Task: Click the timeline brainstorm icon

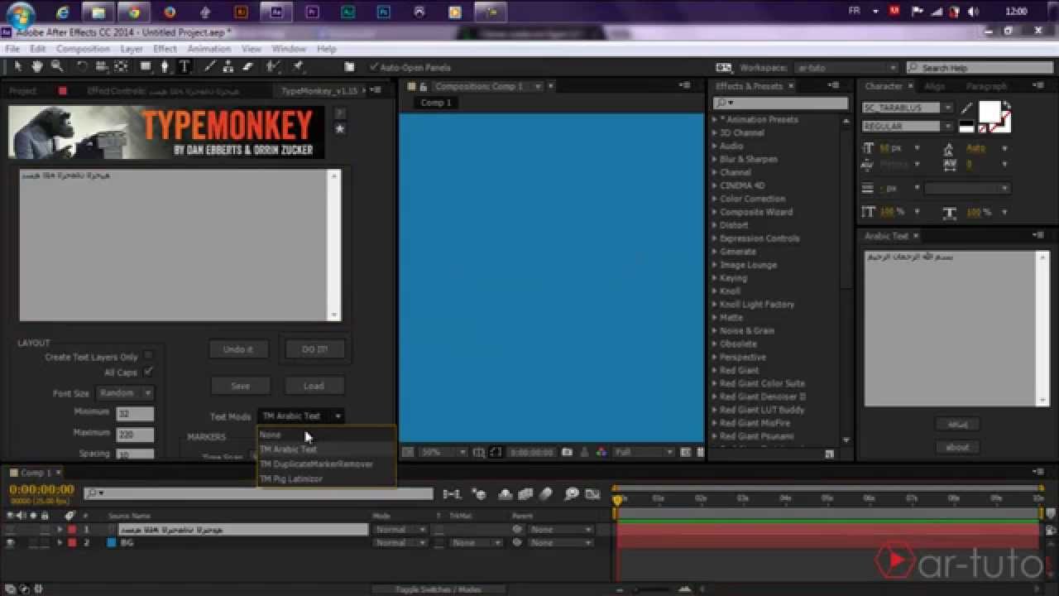Action: [571, 494]
